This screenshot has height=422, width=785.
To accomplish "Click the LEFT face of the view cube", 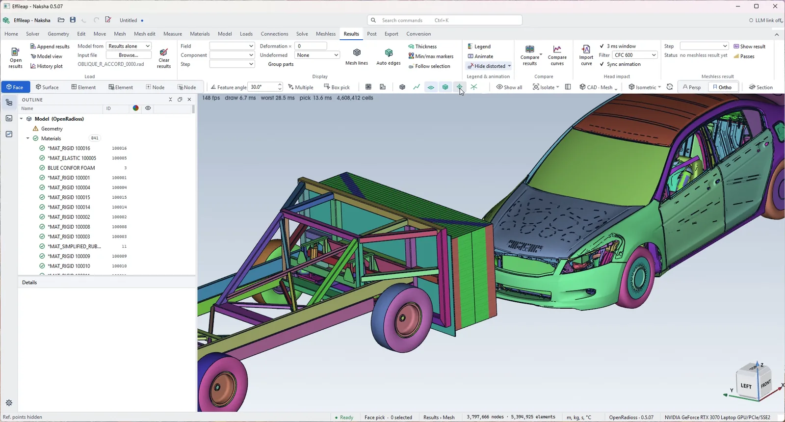I will [746, 386].
